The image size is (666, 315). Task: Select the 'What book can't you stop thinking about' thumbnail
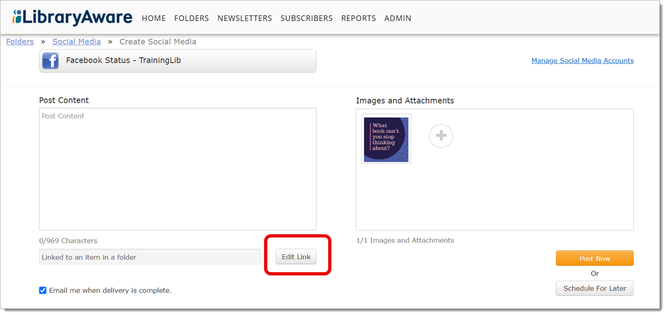coord(386,139)
